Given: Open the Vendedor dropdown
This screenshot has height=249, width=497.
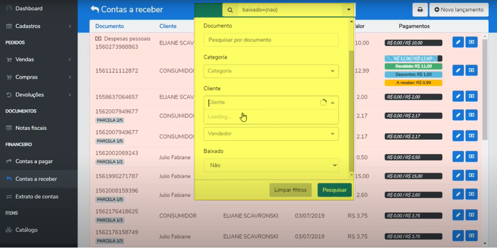Looking at the screenshot, I should coord(271,134).
